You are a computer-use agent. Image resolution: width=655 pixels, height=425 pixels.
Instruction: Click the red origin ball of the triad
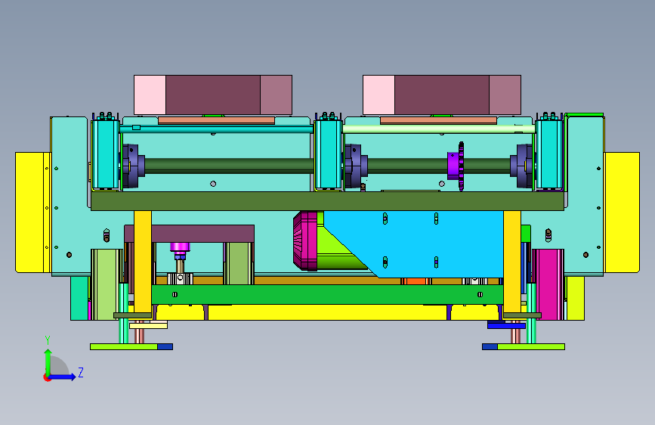[47, 377]
